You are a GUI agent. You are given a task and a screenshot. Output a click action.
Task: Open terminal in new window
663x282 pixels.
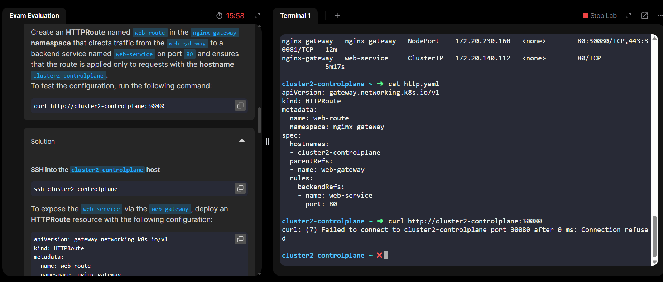point(644,16)
